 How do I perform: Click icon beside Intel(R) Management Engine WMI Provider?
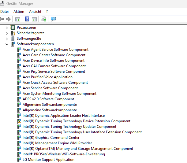(x=19, y=143)
